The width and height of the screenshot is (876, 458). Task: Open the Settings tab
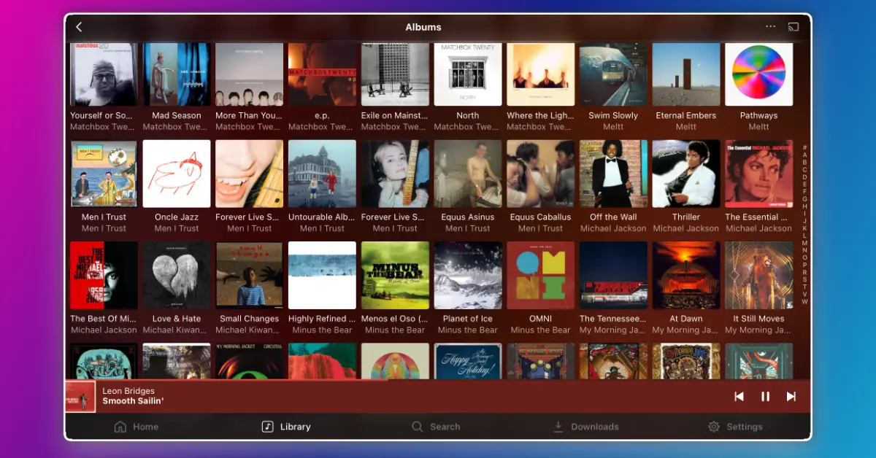[x=735, y=427]
